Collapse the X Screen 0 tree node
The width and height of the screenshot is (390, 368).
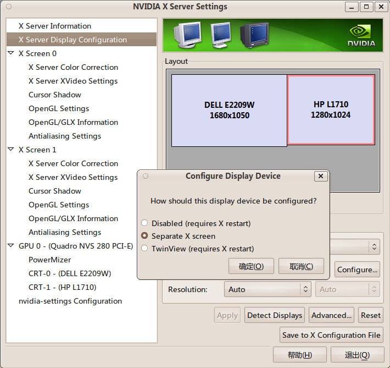[10, 53]
